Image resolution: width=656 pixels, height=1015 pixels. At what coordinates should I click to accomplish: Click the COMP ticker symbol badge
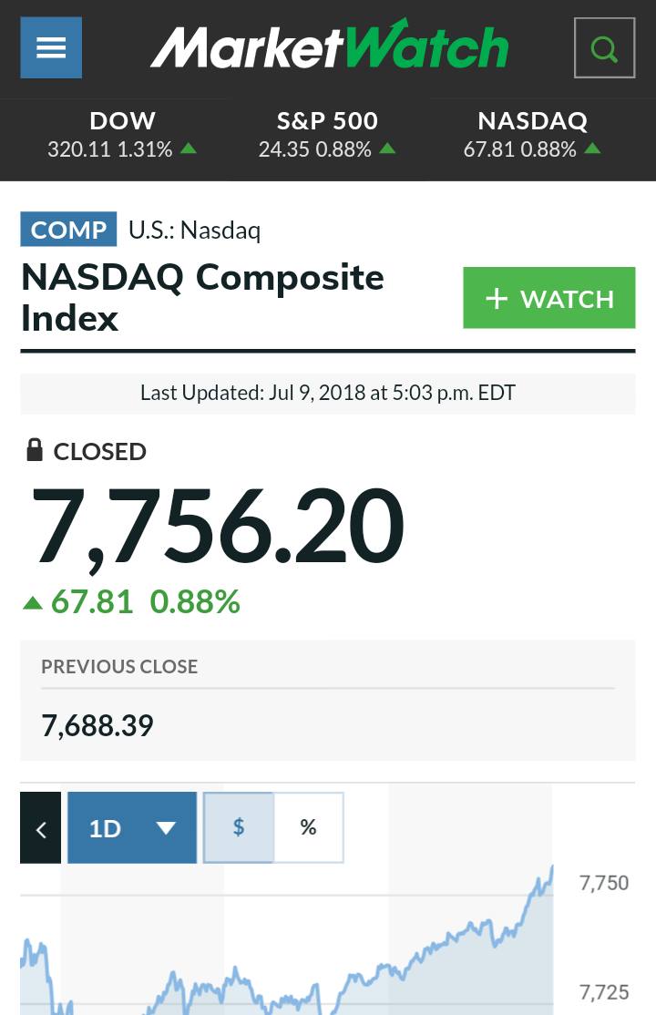coord(68,230)
